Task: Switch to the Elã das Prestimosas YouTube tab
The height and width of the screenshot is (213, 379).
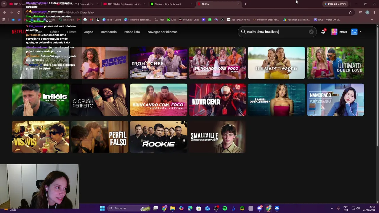Action: pyautogui.click(x=124, y=4)
